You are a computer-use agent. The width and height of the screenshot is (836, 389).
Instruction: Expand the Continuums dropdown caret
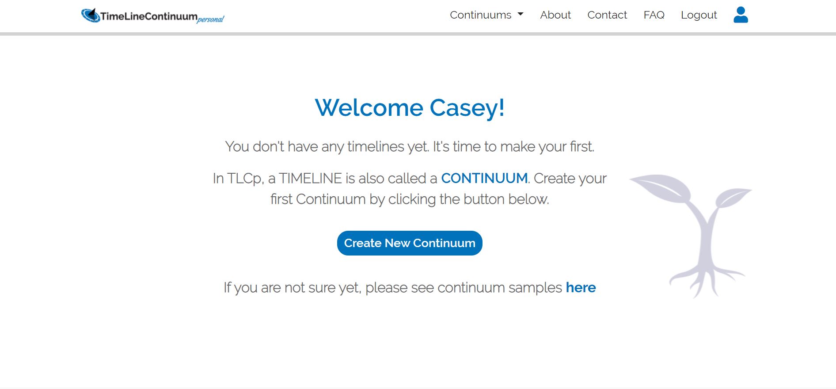[x=521, y=15]
